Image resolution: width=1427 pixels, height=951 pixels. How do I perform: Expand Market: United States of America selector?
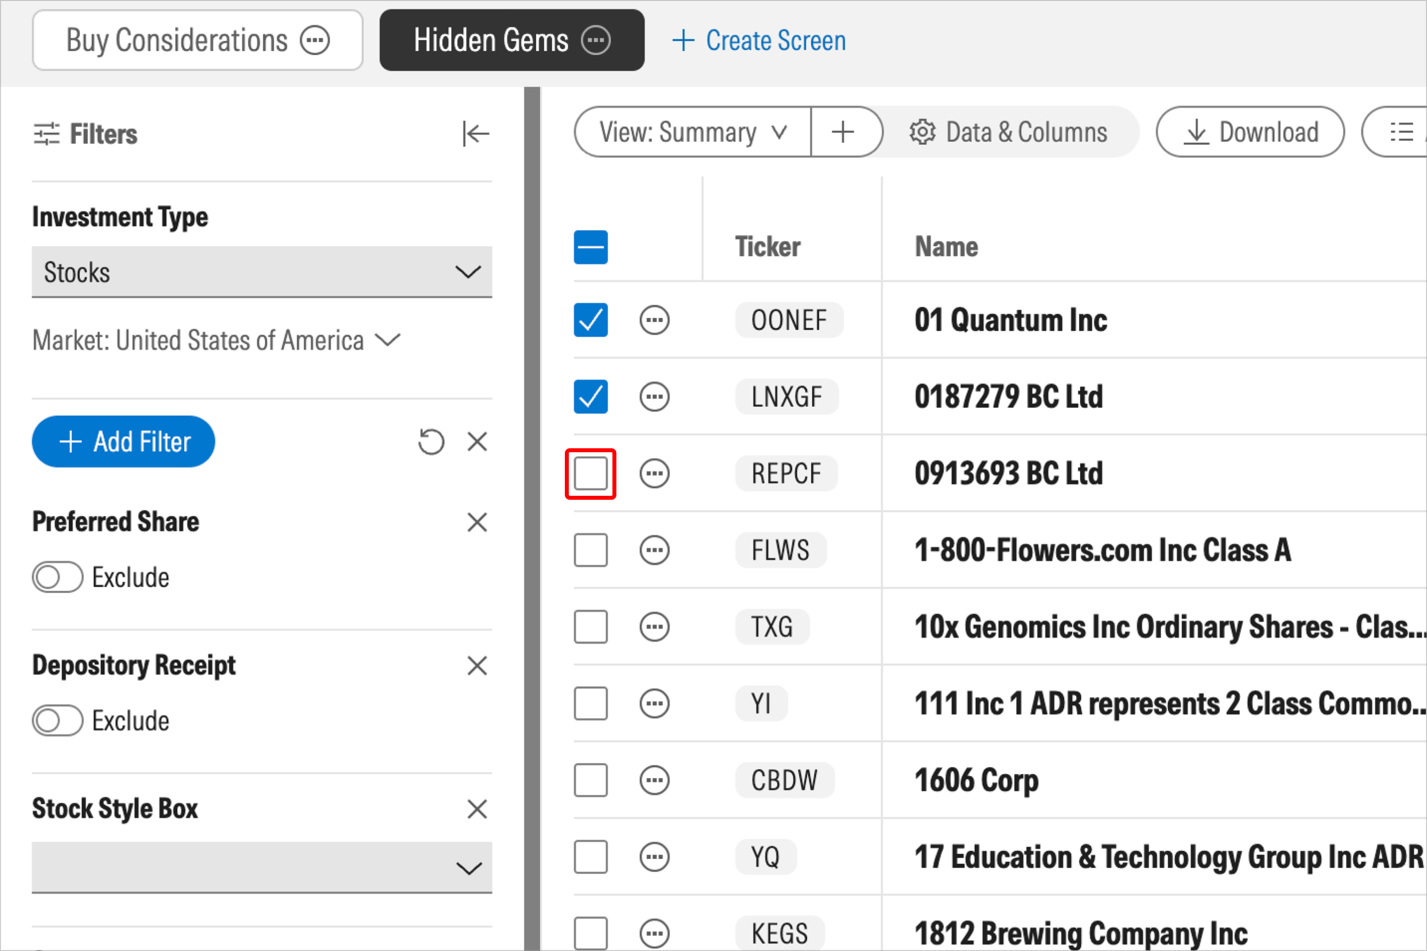[x=217, y=340]
